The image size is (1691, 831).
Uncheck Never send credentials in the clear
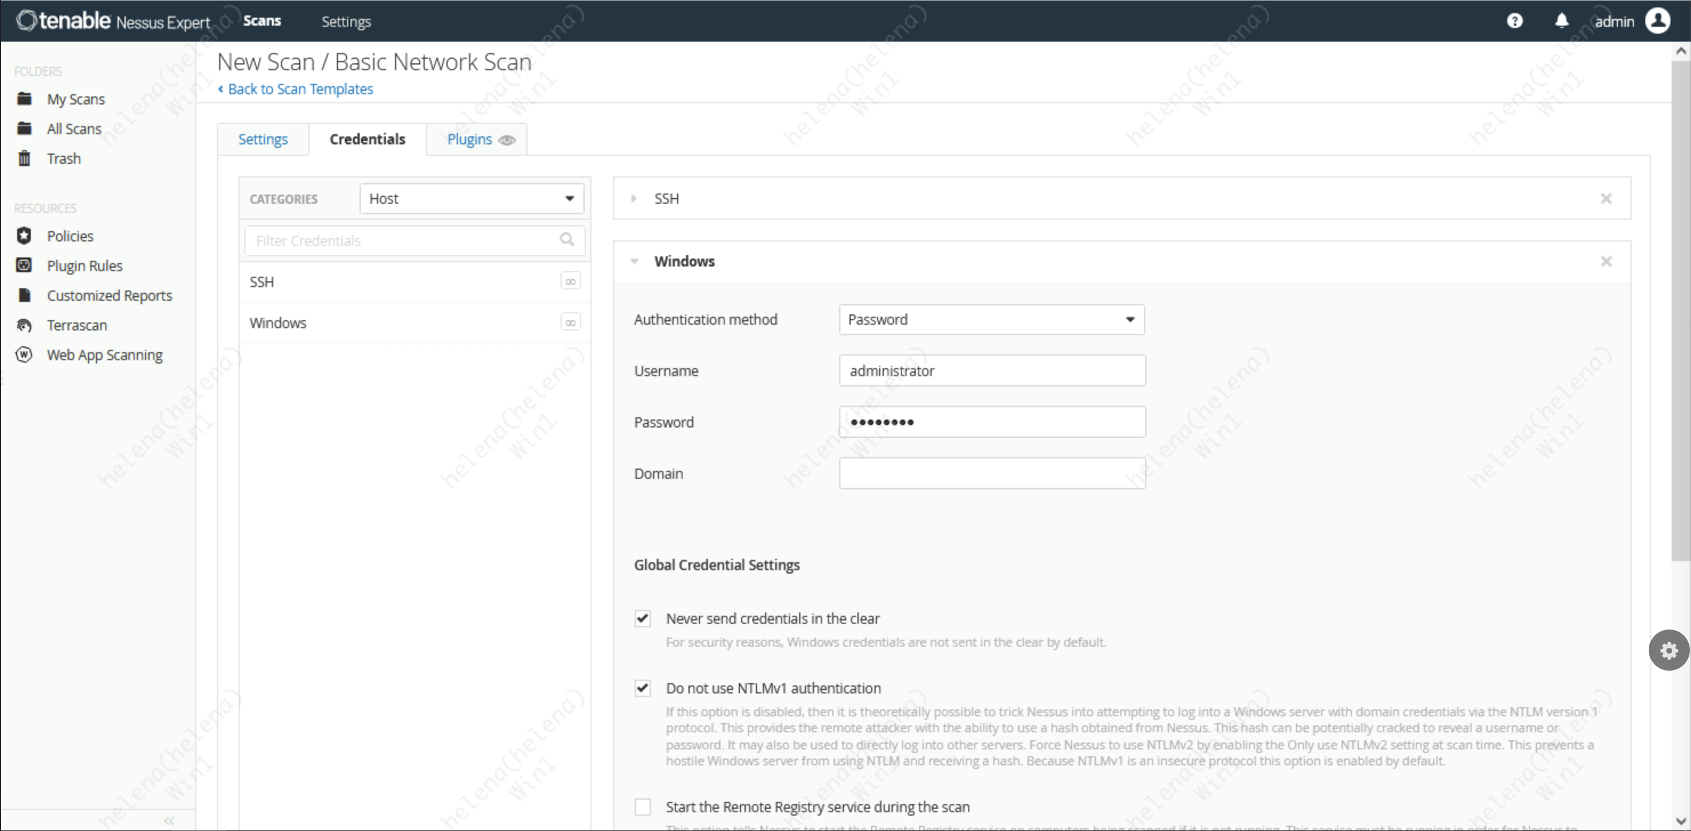(642, 618)
